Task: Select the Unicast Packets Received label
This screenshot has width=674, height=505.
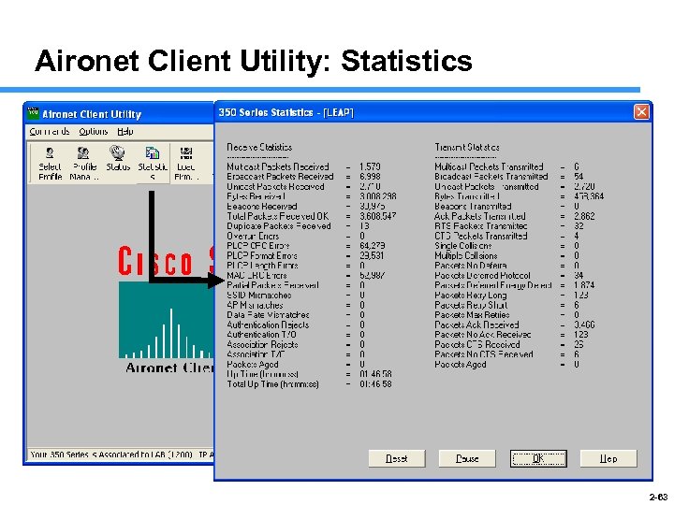Action: pos(275,186)
